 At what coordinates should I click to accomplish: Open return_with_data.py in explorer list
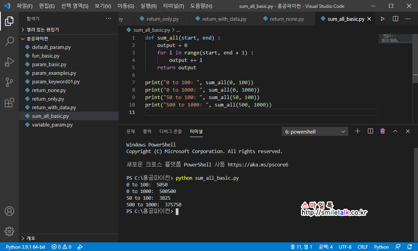(69, 108)
